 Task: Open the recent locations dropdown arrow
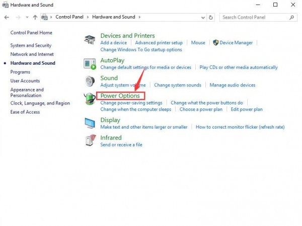click(x=27, y=17)
